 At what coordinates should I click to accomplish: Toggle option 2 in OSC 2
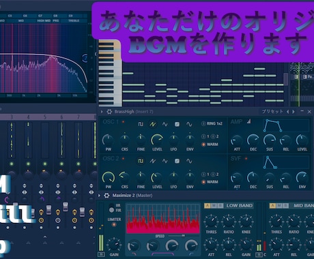(215, 174)
